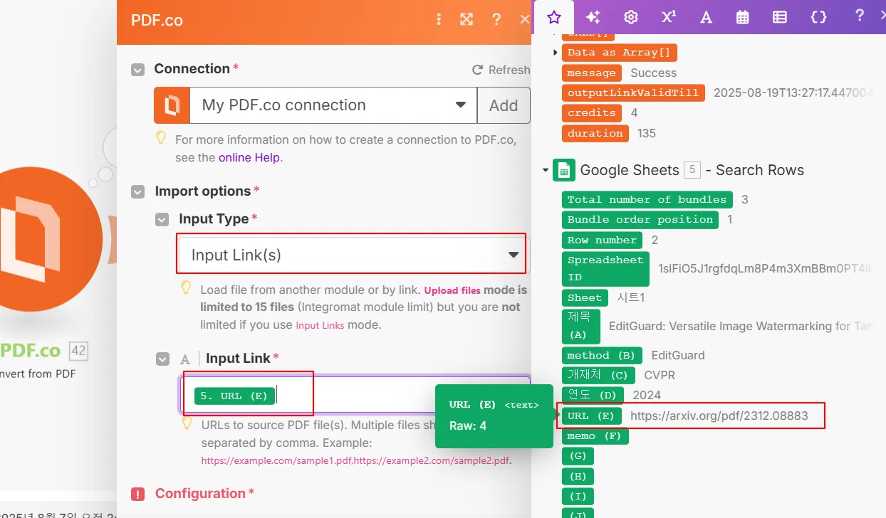Insert the 제목 (A) variable pill
This screenshot has height=518, width=886.
[581, 326]
